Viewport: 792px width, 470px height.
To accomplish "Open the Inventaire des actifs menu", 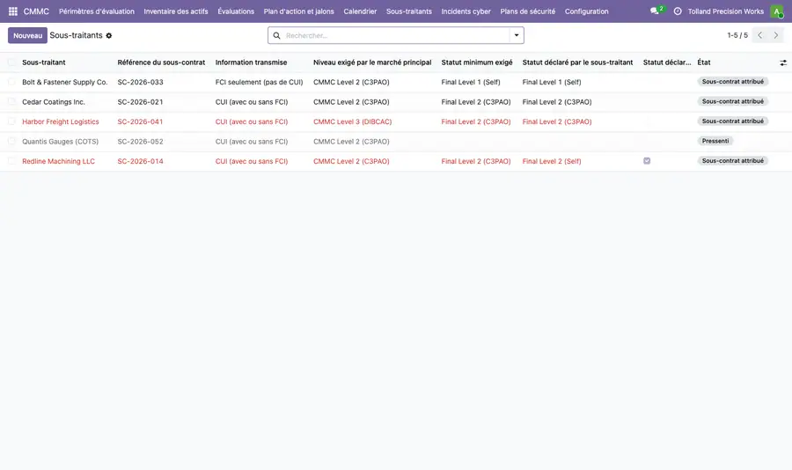I will tap(176, 11).
